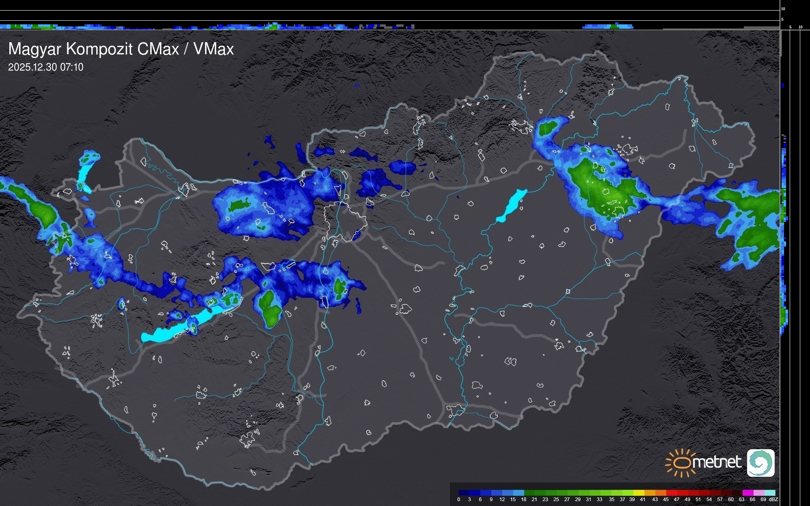Screen dimensions: 810x506
Task: Click the green radar cell just east of Lake Balaton
Action: 268,306
